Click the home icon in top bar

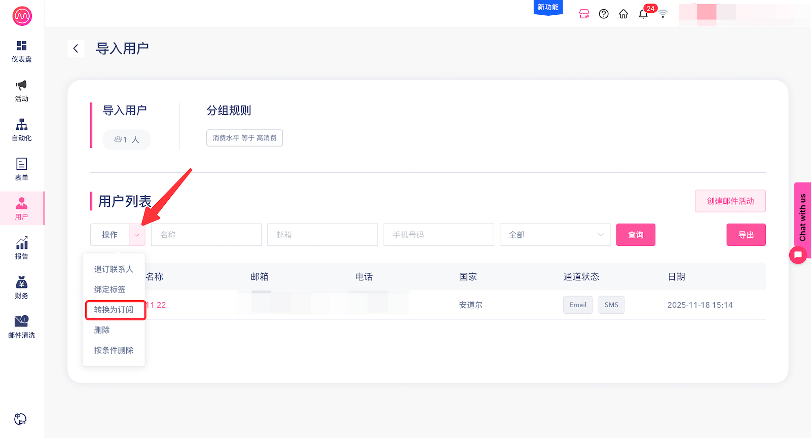click(623, 14)
